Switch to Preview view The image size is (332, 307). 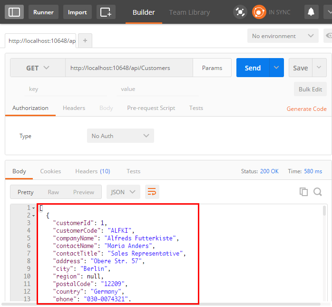pyautogui.click(x=84, y=192)
